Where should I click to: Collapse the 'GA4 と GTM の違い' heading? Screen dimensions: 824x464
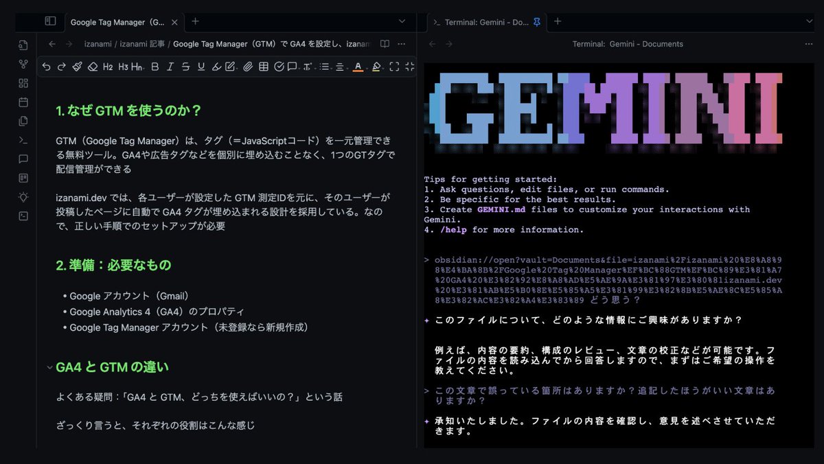coord(49,368)
